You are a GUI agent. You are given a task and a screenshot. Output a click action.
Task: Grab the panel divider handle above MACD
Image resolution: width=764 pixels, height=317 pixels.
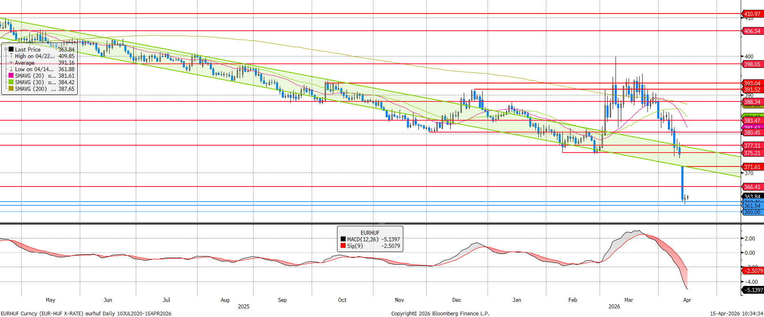click(382, 224)
